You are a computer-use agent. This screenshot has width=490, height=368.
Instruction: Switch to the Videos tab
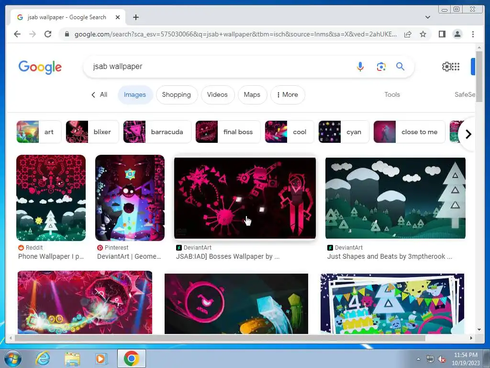pos(217,94)
